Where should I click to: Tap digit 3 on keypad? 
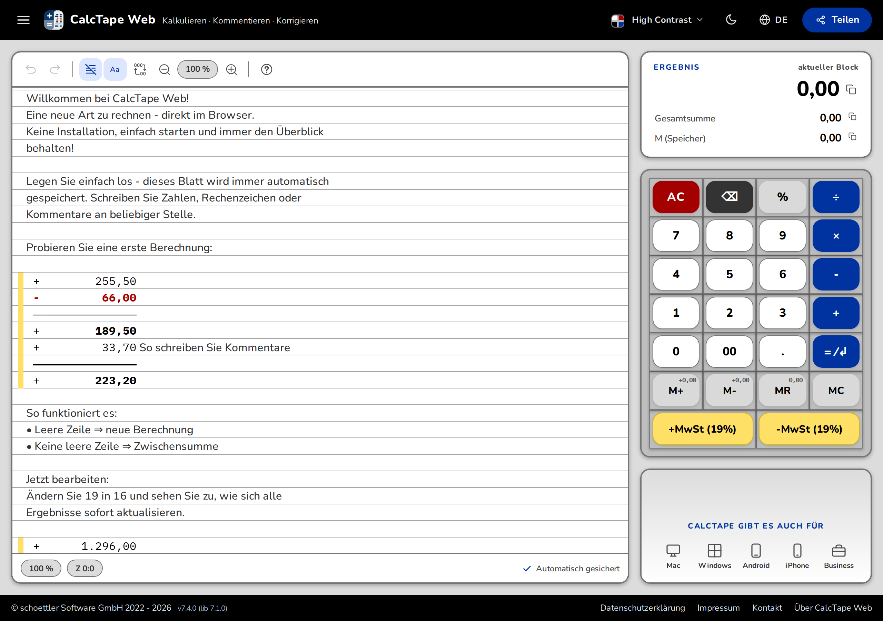tap(783, 313)
